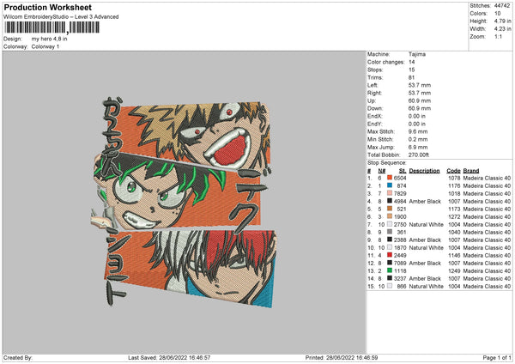
Task: Click the "Printed: 28/06/2022" footer timestamp
Action: [x=342, y=357]
